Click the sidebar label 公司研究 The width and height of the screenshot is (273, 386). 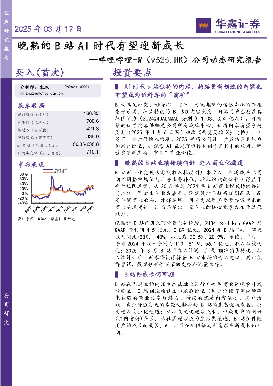point(6,309)
